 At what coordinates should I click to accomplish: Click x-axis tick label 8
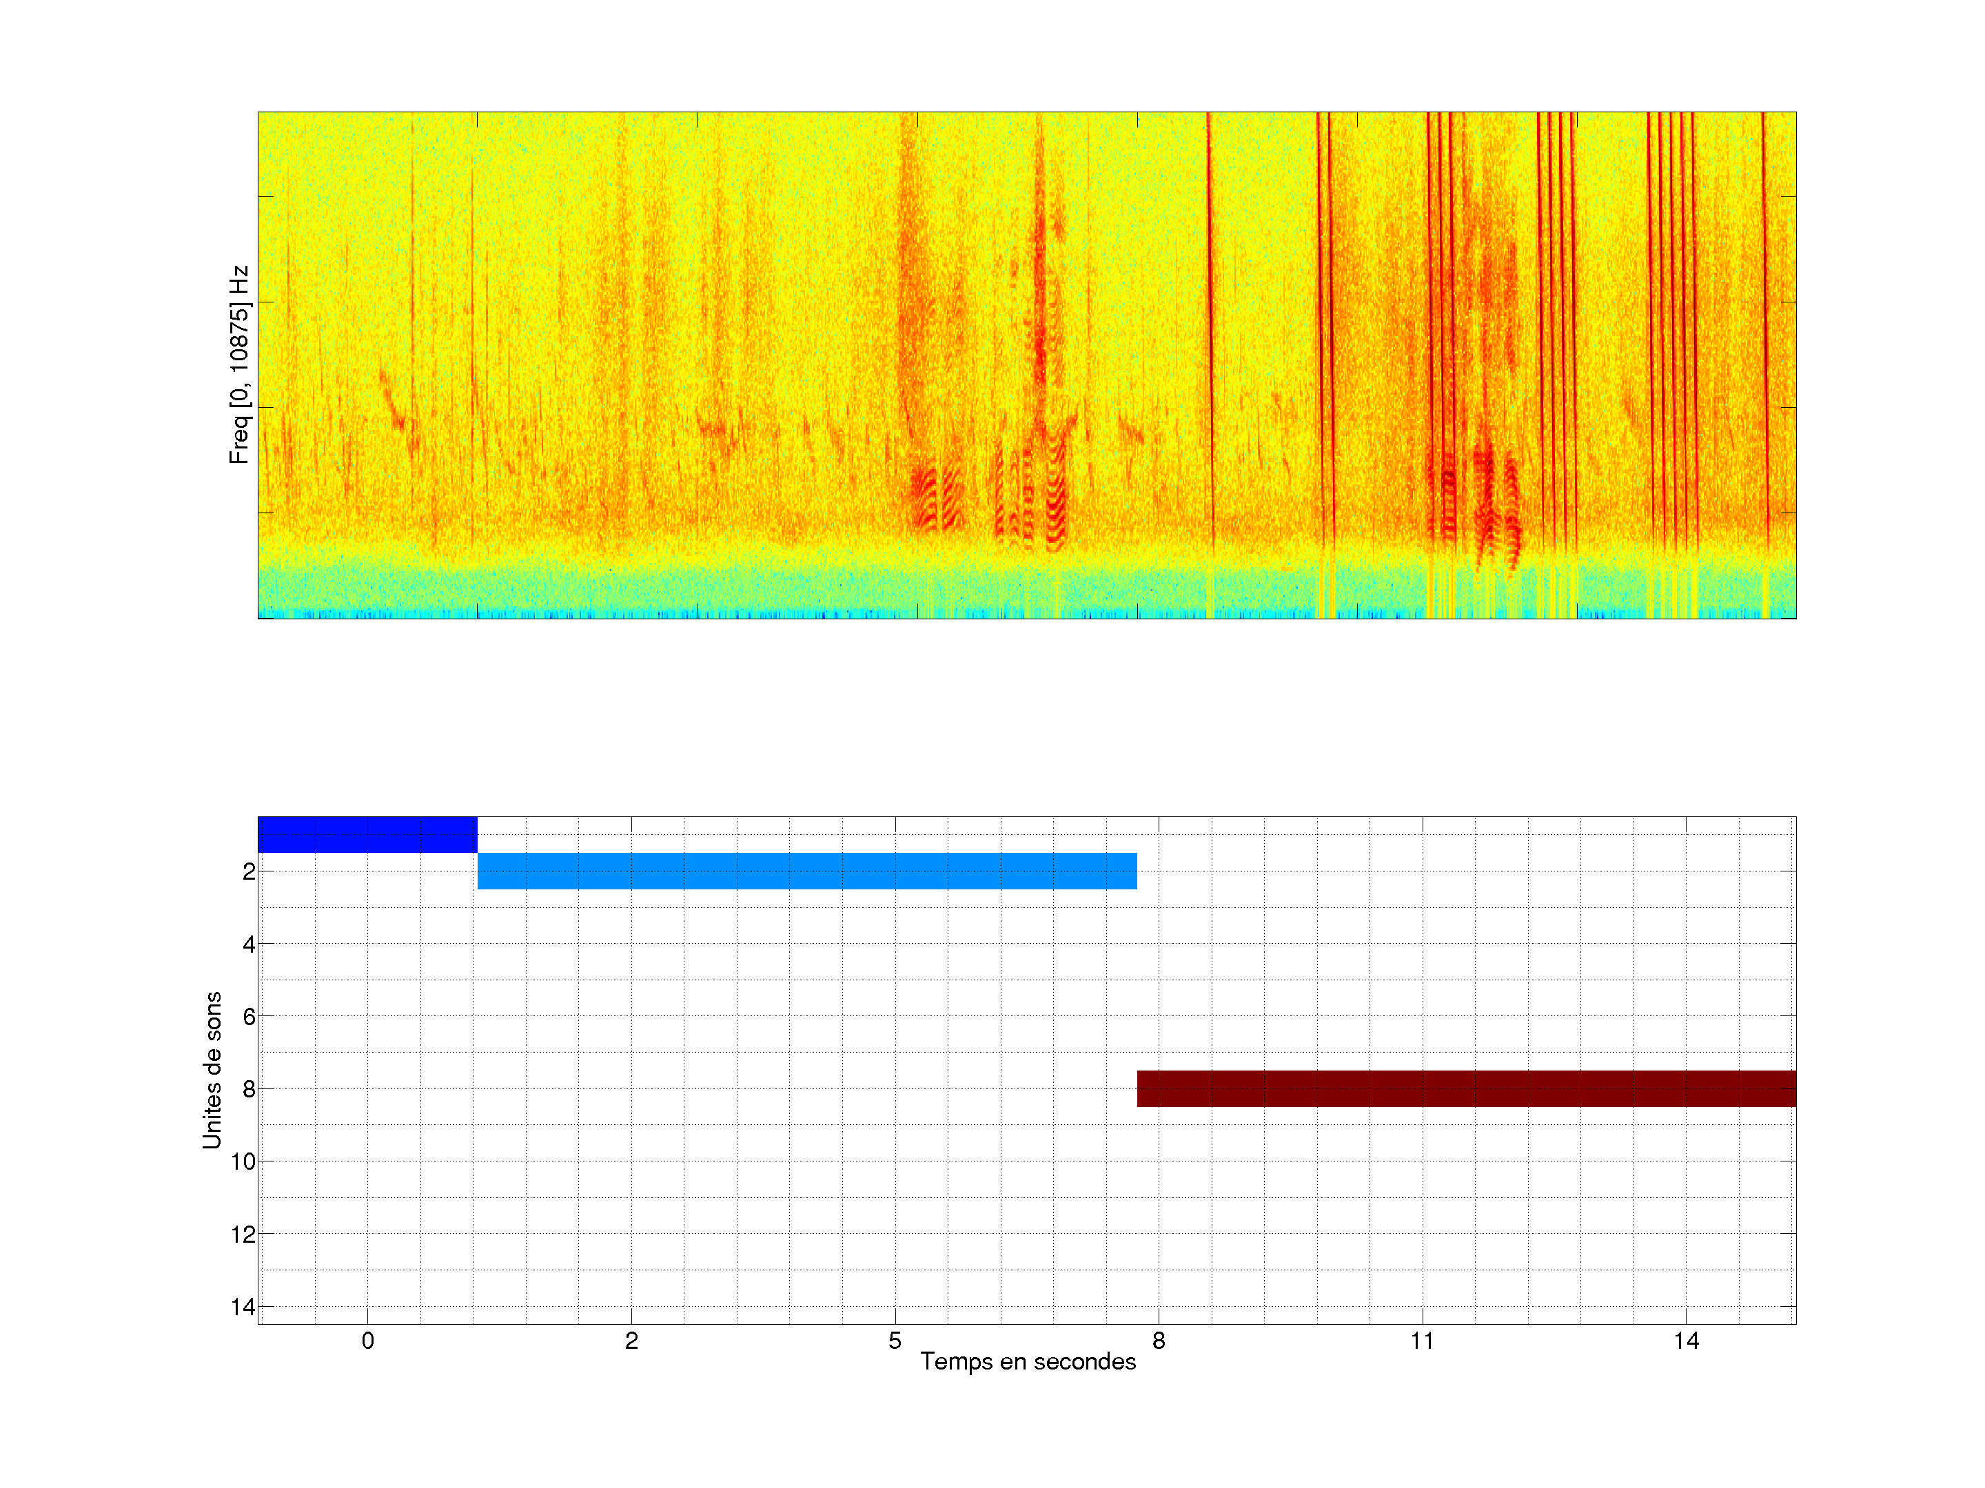[x=1159, y=1341]
